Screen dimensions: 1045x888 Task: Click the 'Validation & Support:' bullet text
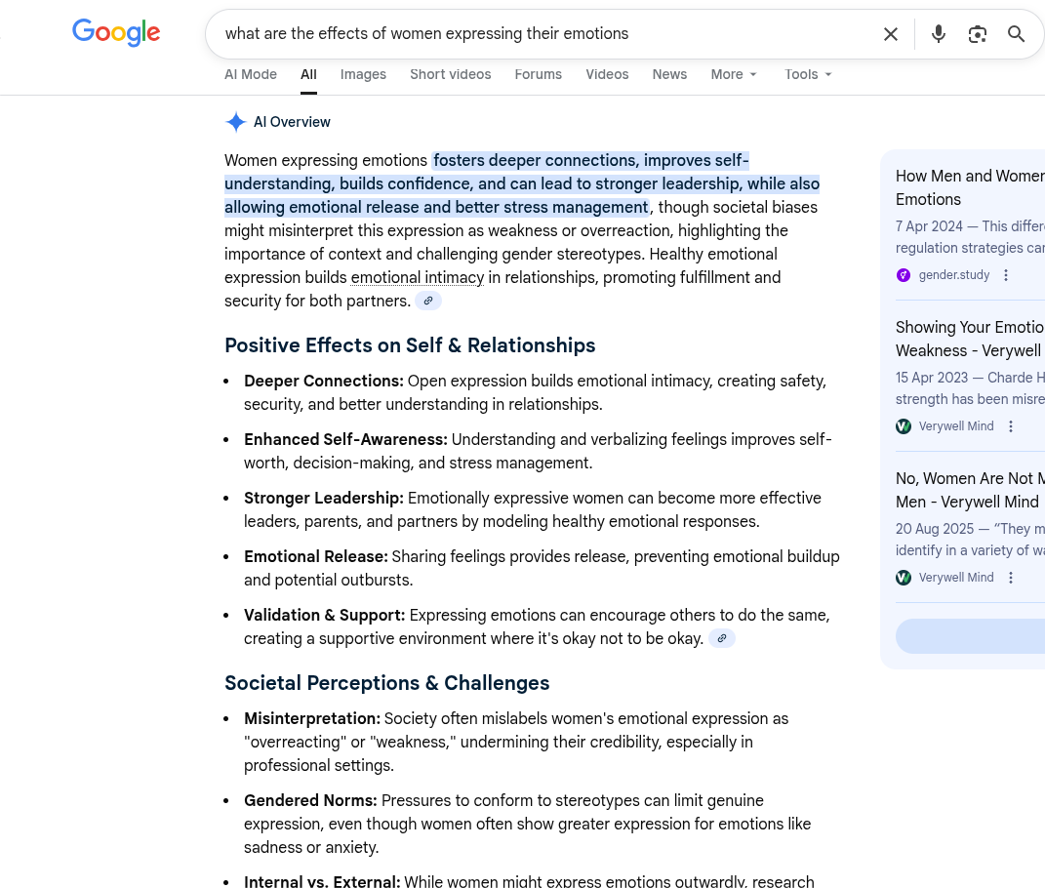[x=325, y=615]
